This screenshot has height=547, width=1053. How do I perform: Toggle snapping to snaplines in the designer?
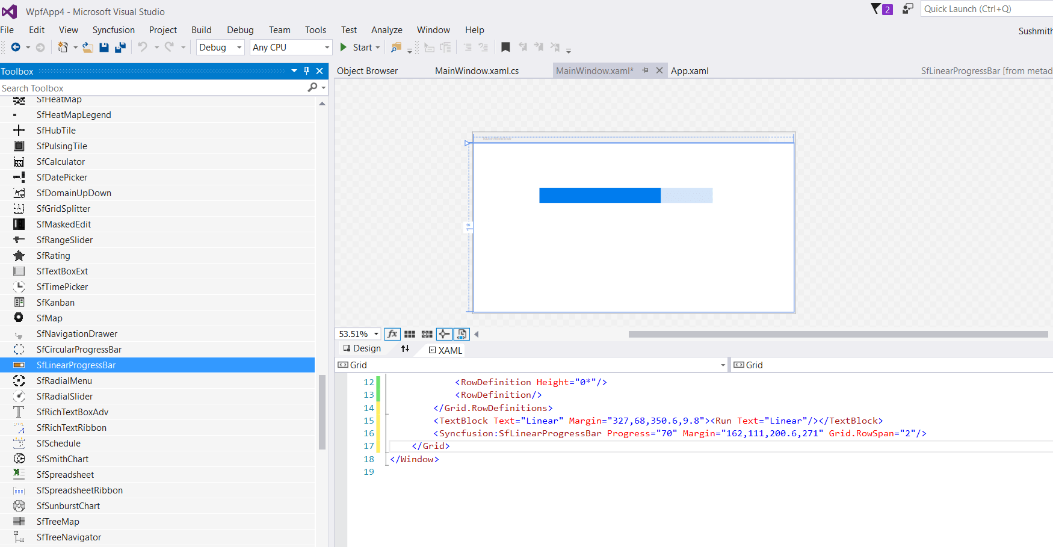click(444, 334)
